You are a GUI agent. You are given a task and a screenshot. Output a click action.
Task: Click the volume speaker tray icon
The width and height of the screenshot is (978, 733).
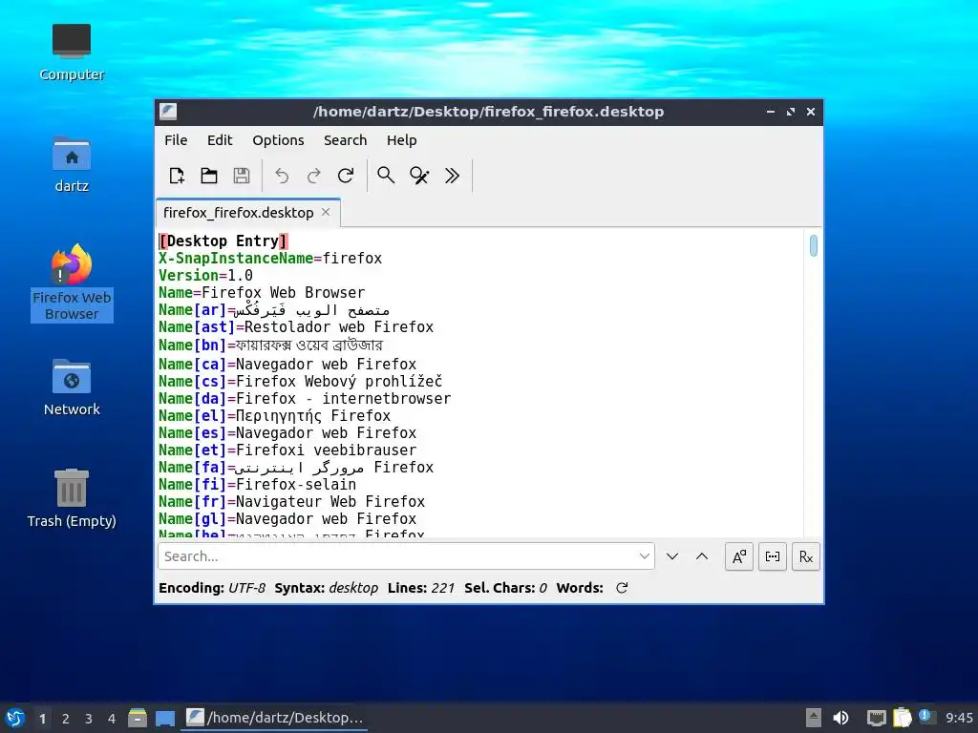pos(841,718)
